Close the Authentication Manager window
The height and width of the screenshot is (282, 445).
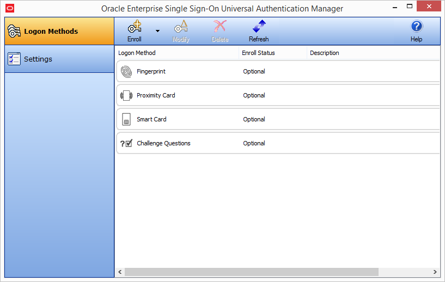coord(429,6)
